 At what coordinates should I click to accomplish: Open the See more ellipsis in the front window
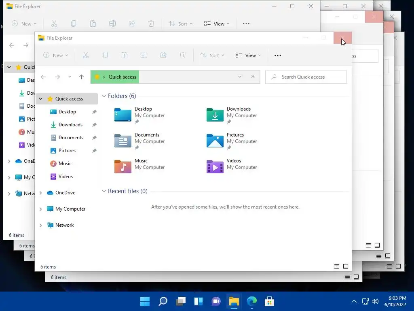pyautogui.click(x=277, y=55)
